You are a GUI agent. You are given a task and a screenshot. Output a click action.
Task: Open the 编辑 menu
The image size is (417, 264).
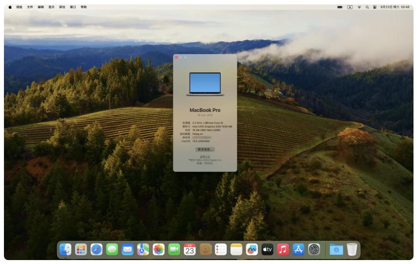[40, 7]
